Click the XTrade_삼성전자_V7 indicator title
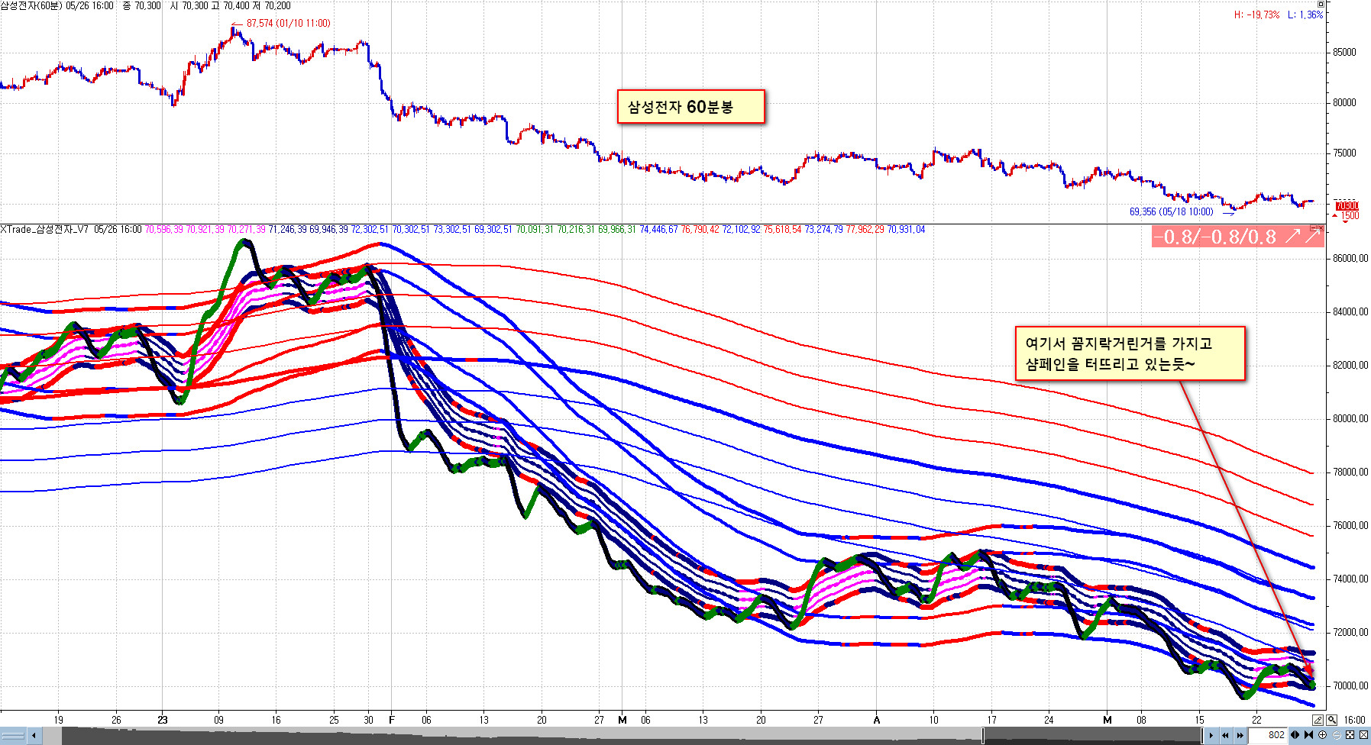The height and width of the screenshot is (745, 1371). [44, 229]
